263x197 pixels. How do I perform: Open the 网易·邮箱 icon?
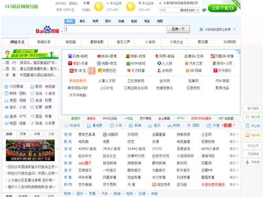[157, 56]
